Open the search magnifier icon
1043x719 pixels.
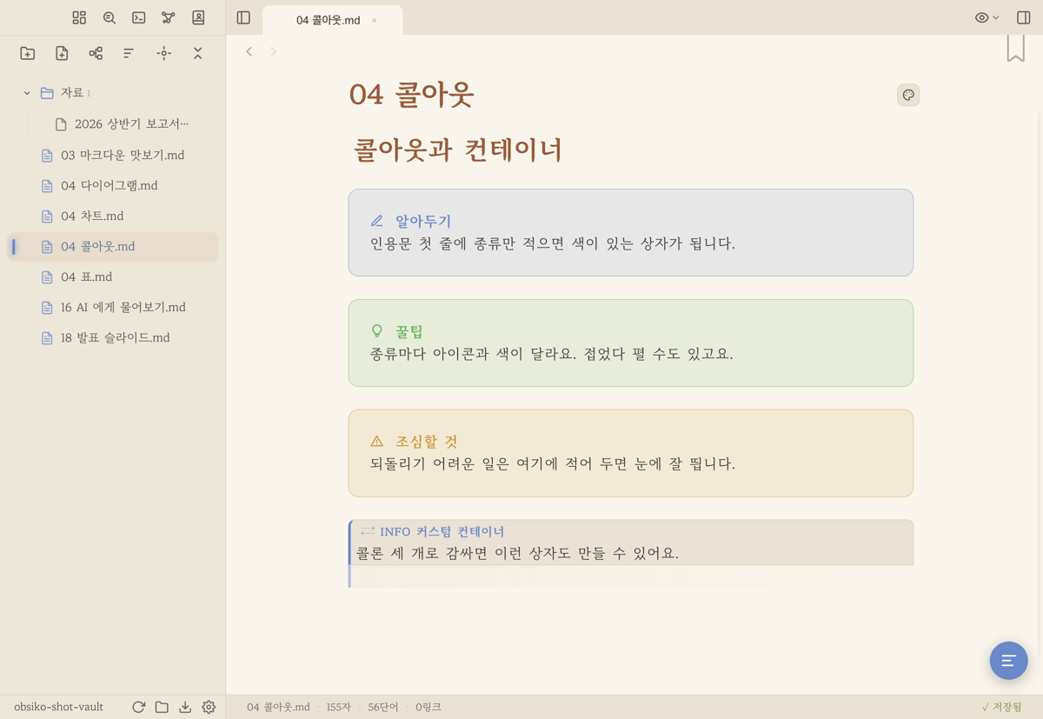tap(110, 17)
